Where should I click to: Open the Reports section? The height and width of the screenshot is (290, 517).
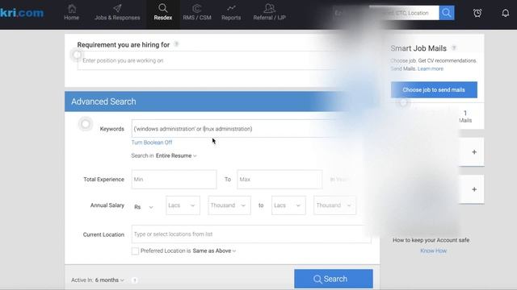tap(231, 13)
